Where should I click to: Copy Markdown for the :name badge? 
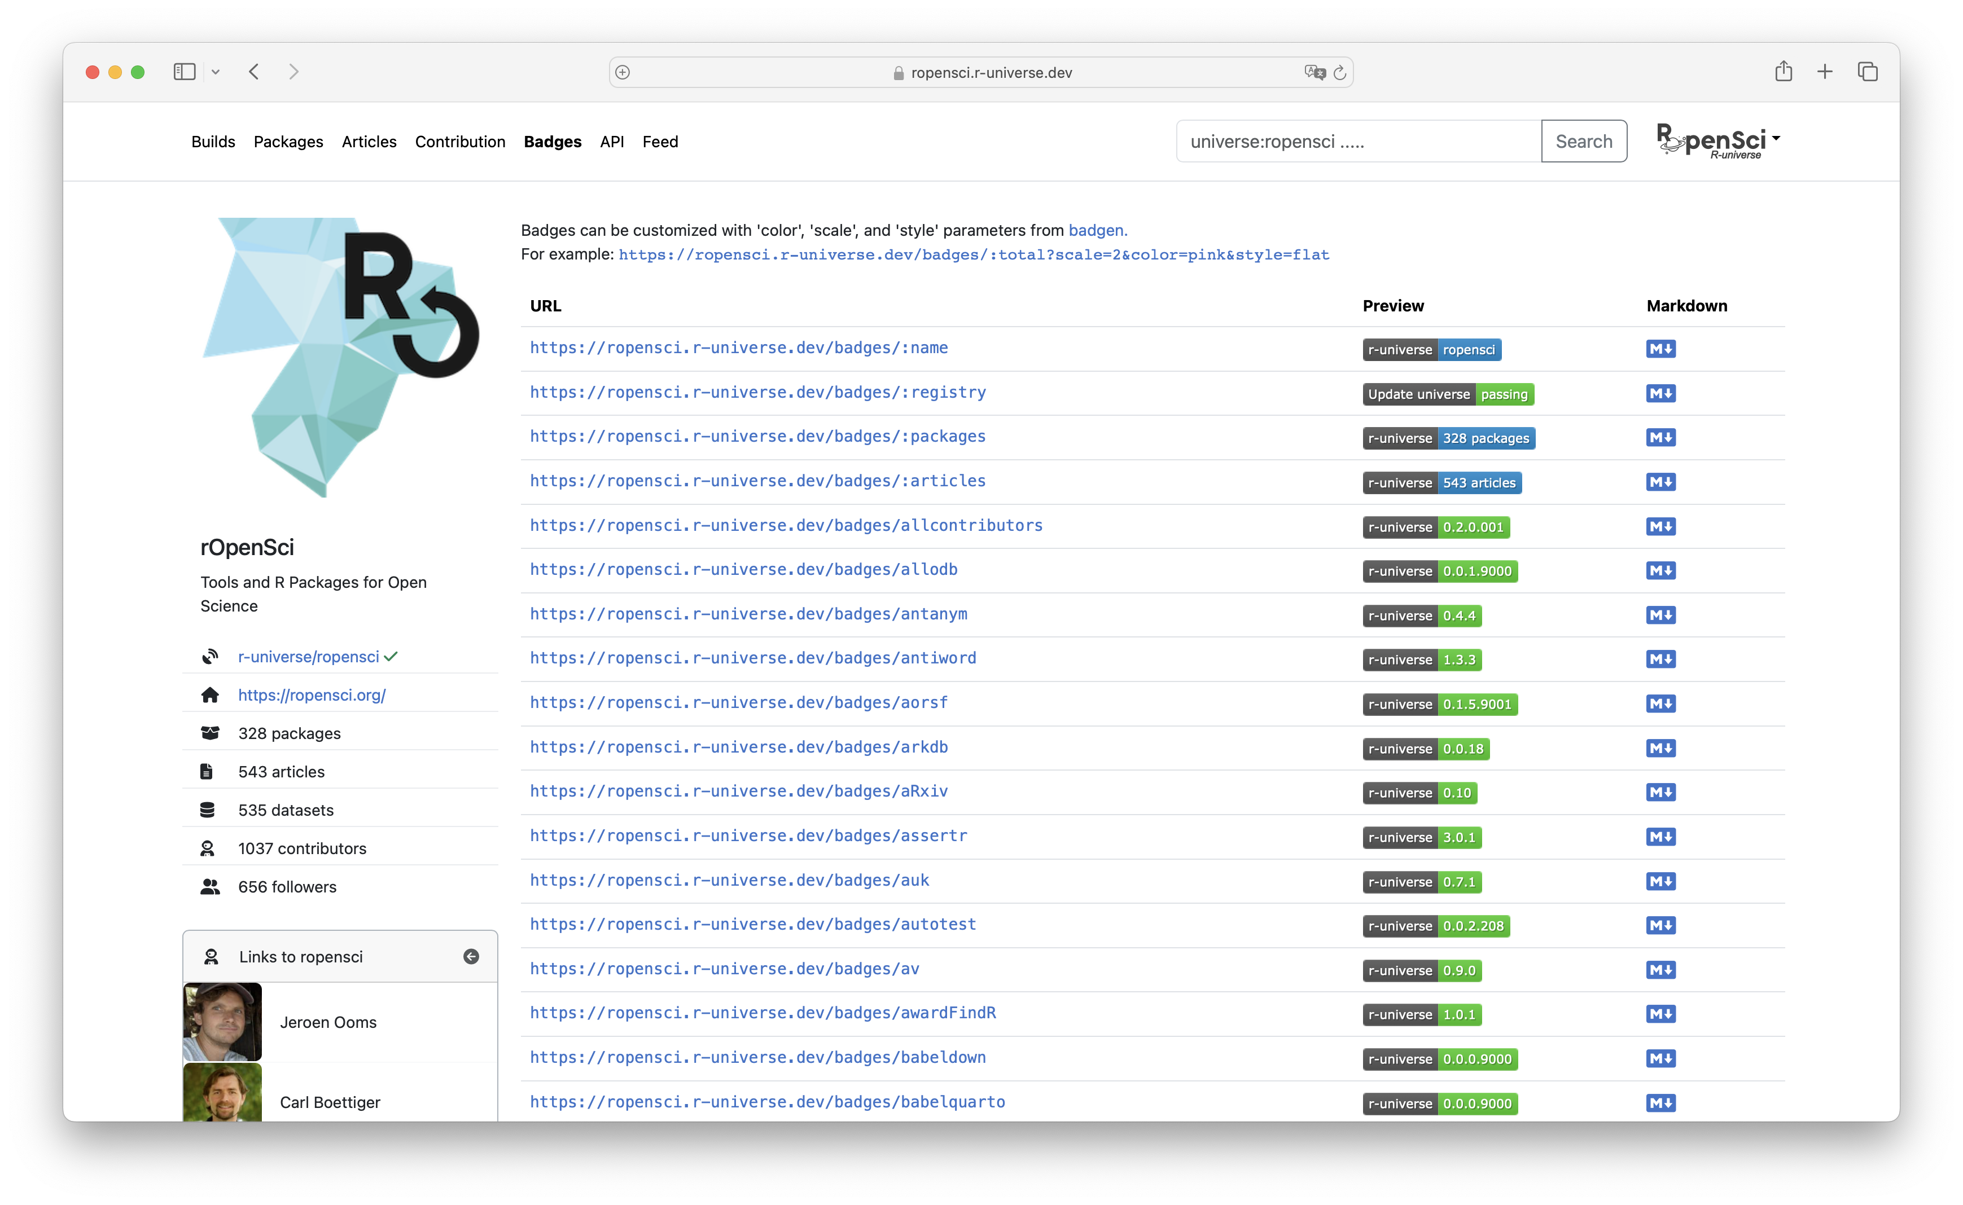click(x=1661, y=348)
